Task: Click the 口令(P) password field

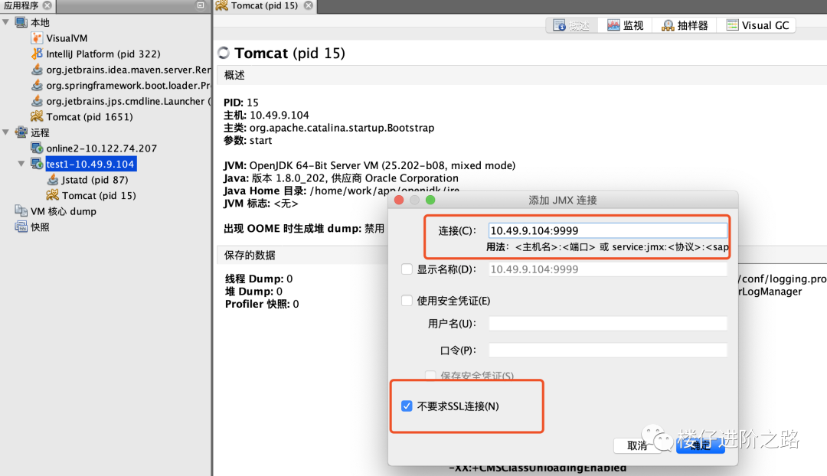Action: point(607,350)
